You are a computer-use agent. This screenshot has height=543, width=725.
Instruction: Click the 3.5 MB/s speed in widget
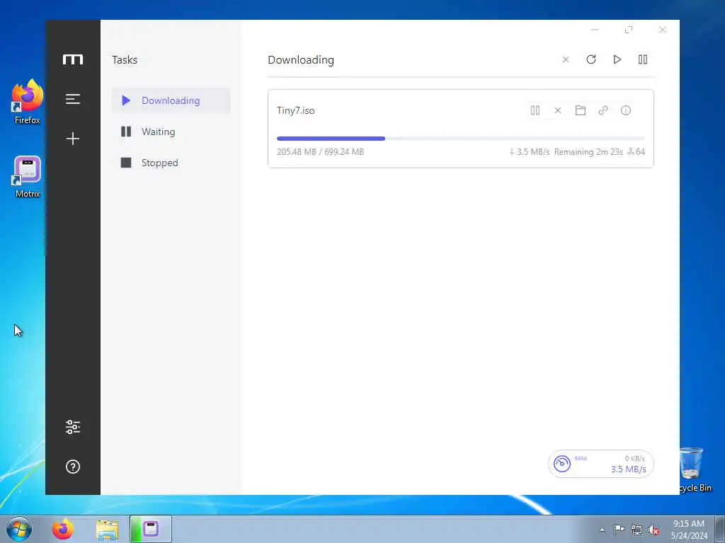point(629,469)
